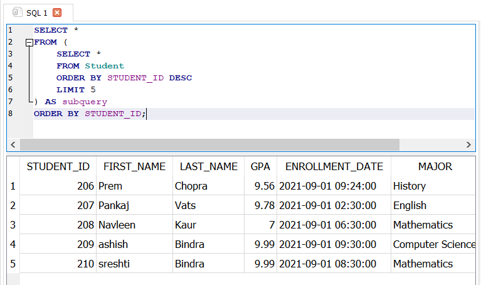Select result row header 4
Screen dimensions: 481x285
pos(13,244)
